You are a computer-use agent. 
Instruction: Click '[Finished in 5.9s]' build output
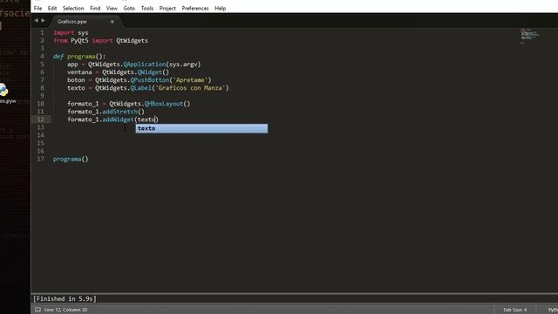[65, 298]
